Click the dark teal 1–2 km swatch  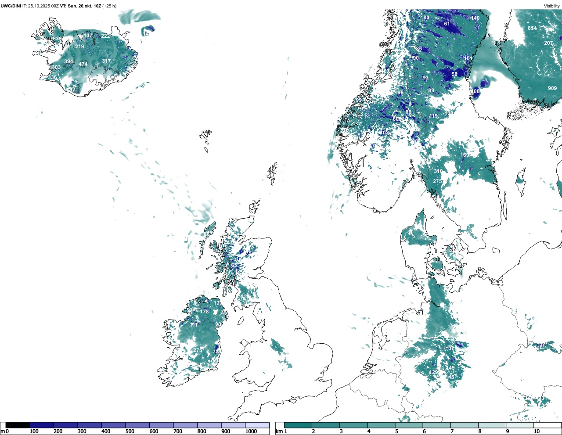[x=298, y=425]
